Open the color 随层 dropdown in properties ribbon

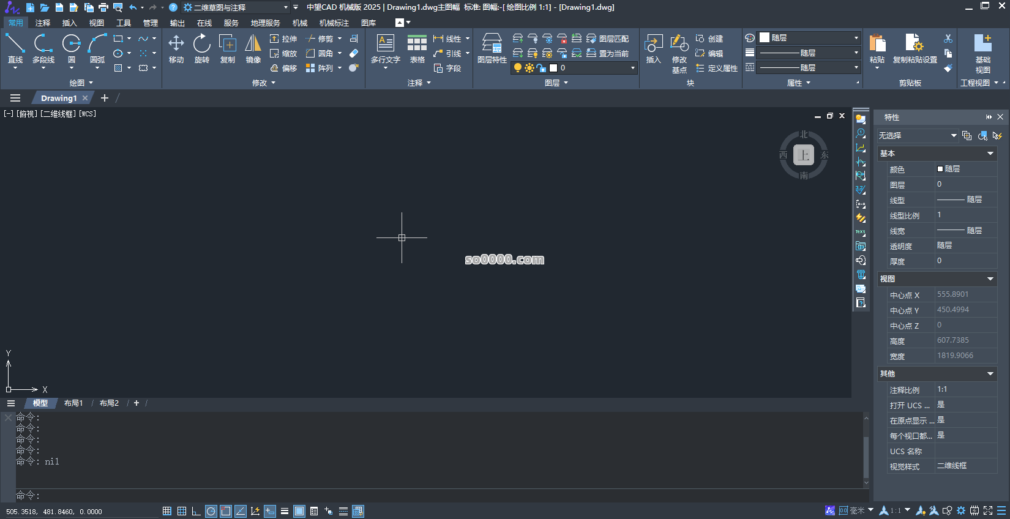click(x=809, y=38)
